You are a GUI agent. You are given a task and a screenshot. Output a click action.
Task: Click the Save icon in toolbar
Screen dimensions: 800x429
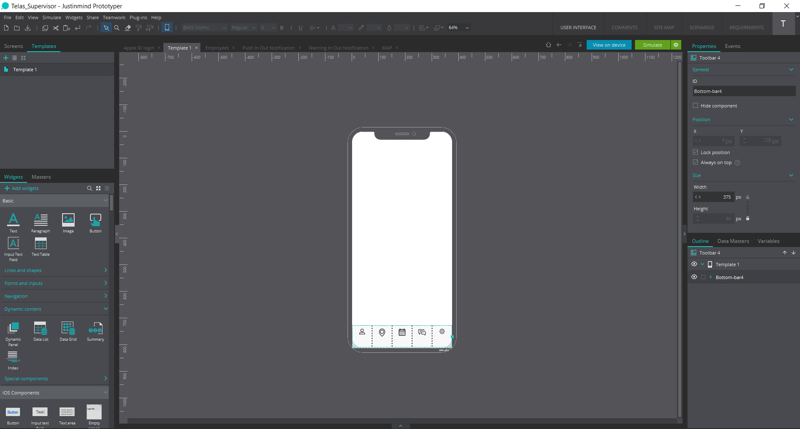pyautogui.click(x=28, y=28)
